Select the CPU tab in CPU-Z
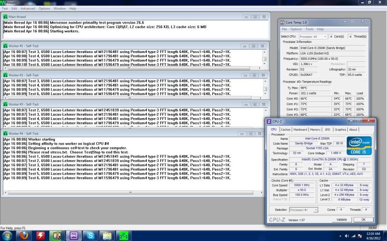This screenshot has height=241, width=387. coord(274,129)
